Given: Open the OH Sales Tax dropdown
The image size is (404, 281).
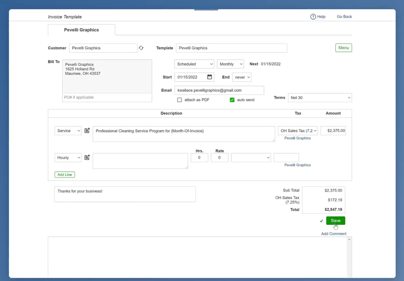Looking at the screenshot, I should coord(298,131).
